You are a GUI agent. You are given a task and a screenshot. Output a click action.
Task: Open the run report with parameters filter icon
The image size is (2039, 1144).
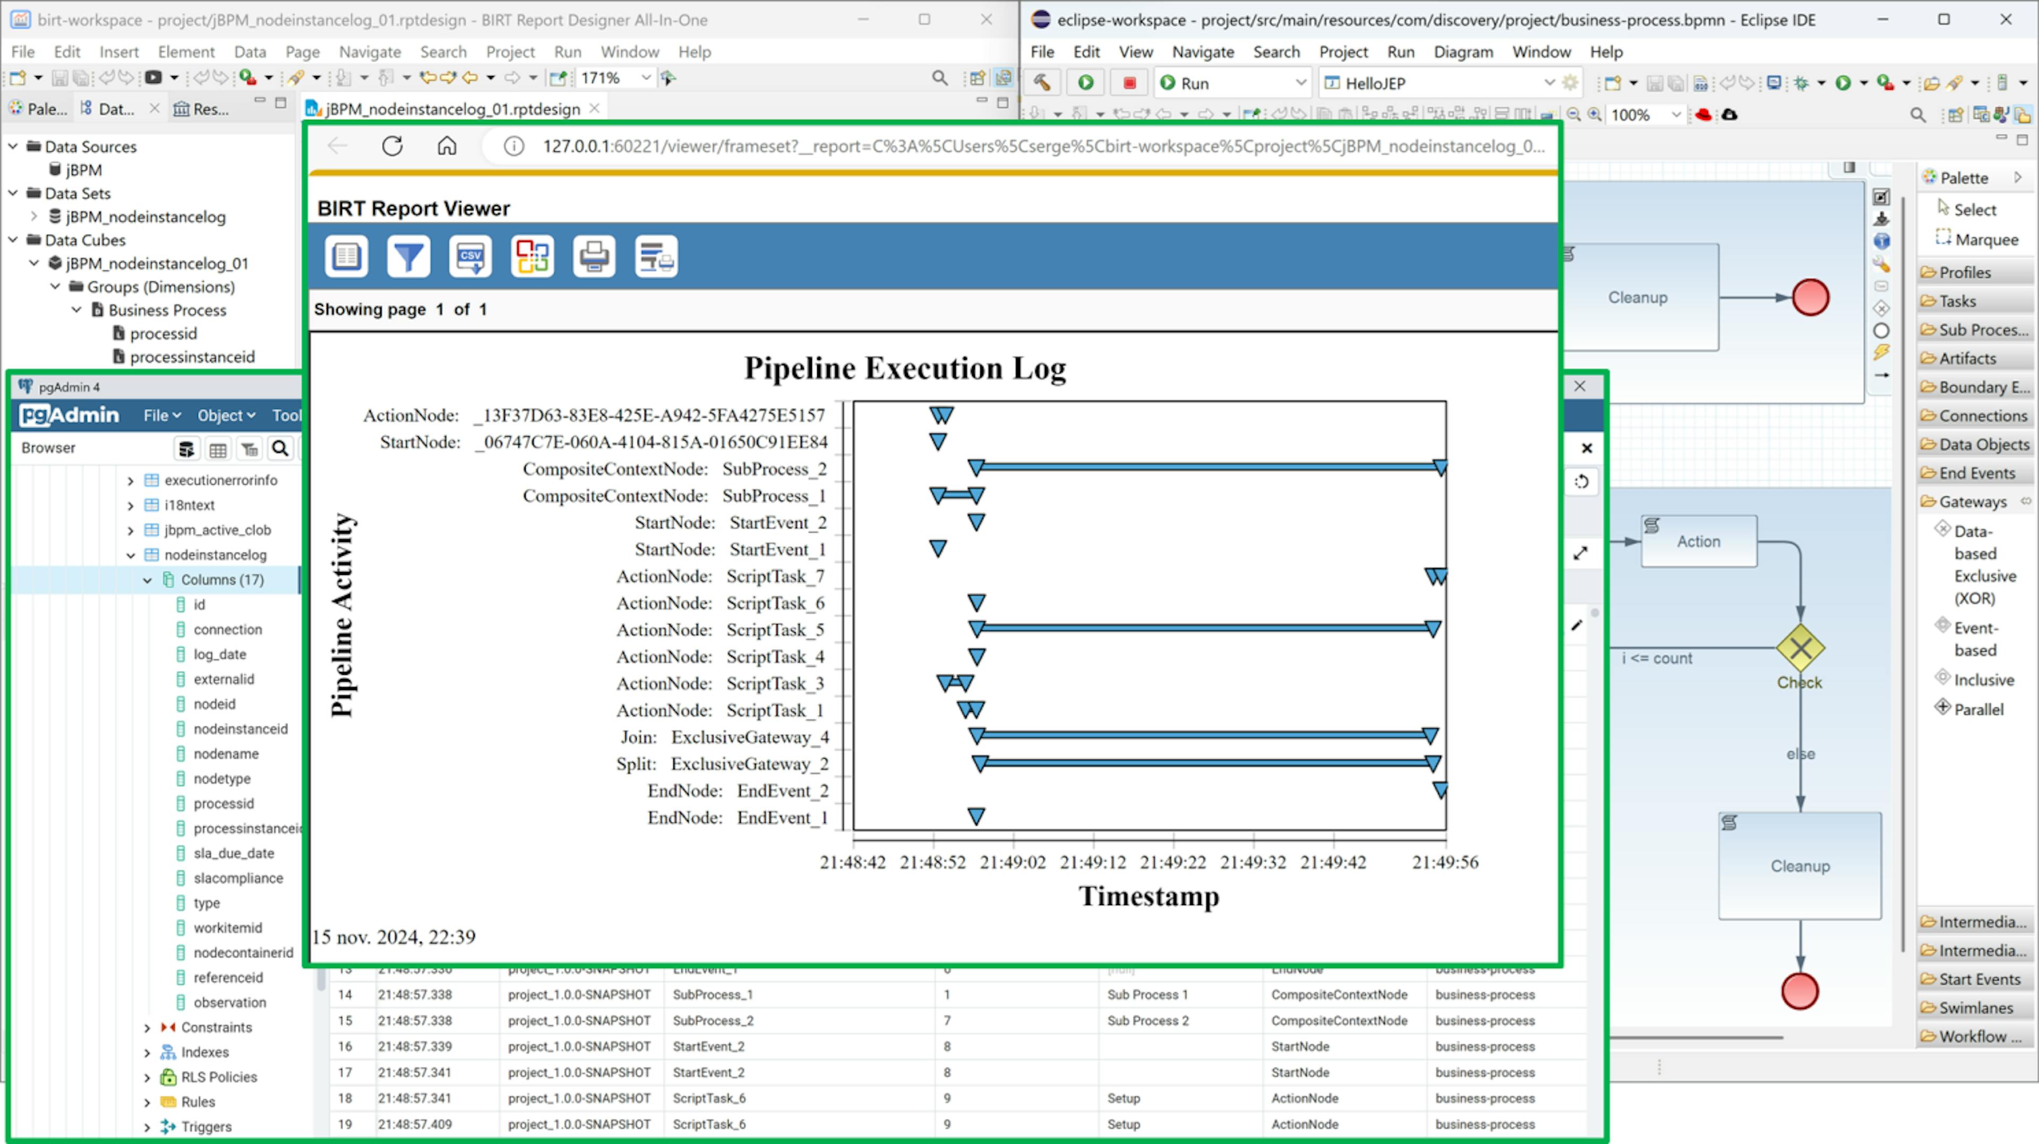(408, 256)
